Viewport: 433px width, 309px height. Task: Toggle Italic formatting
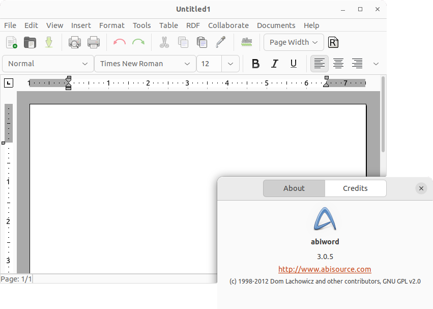(x=274, y=64)
